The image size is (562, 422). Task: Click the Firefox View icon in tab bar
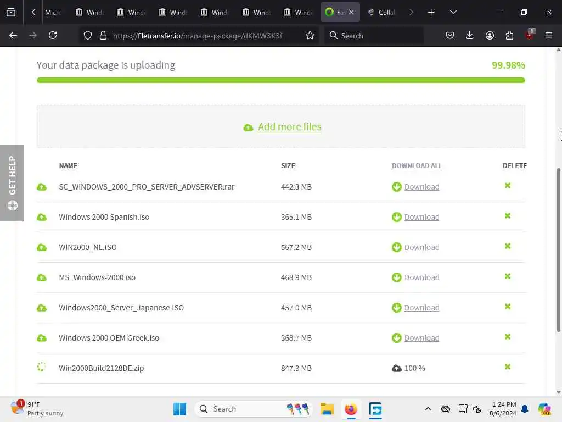coord(11,12)
